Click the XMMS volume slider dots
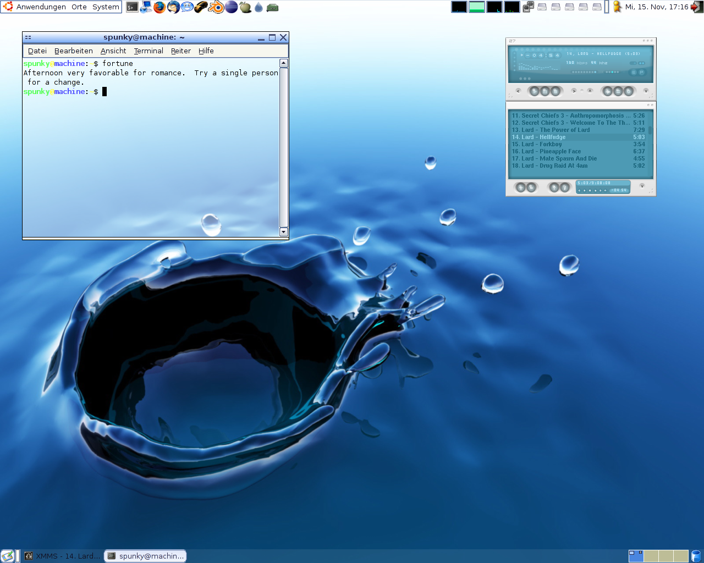 pos(583,72)
